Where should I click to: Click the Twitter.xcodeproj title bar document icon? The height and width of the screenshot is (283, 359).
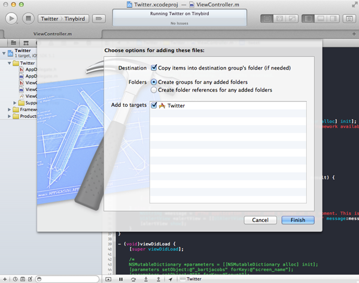coord(130,4)
